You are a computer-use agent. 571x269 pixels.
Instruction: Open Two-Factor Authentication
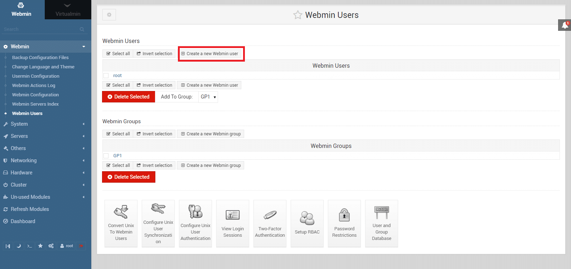(x=270, y=224)
